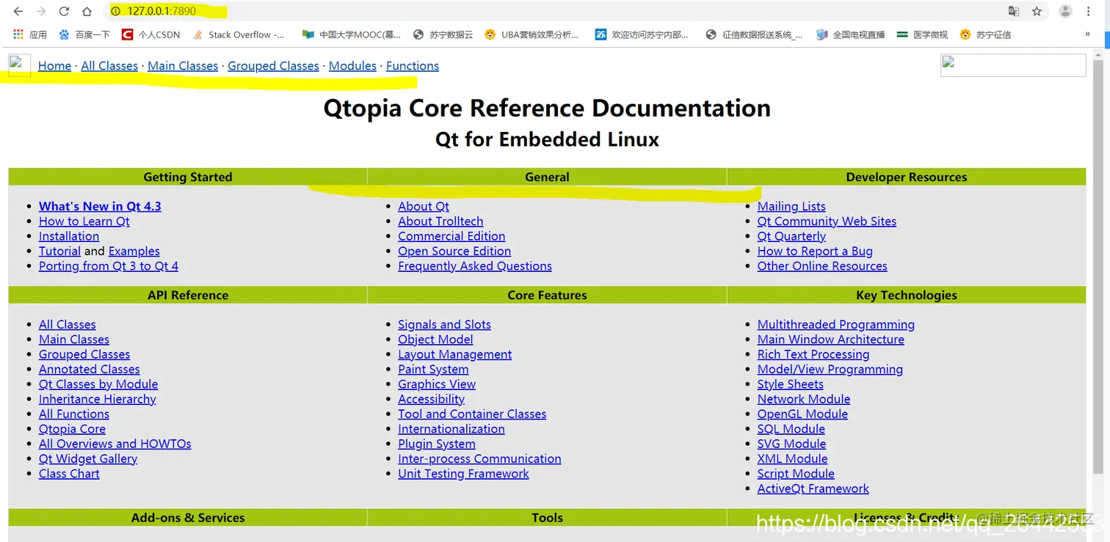Open the Stack Overflow bookmark

[x=239, y=34]
